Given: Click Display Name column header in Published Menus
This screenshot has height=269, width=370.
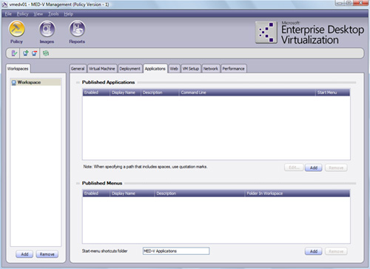Looking at the screenshot, I should (x=132, y=193).
